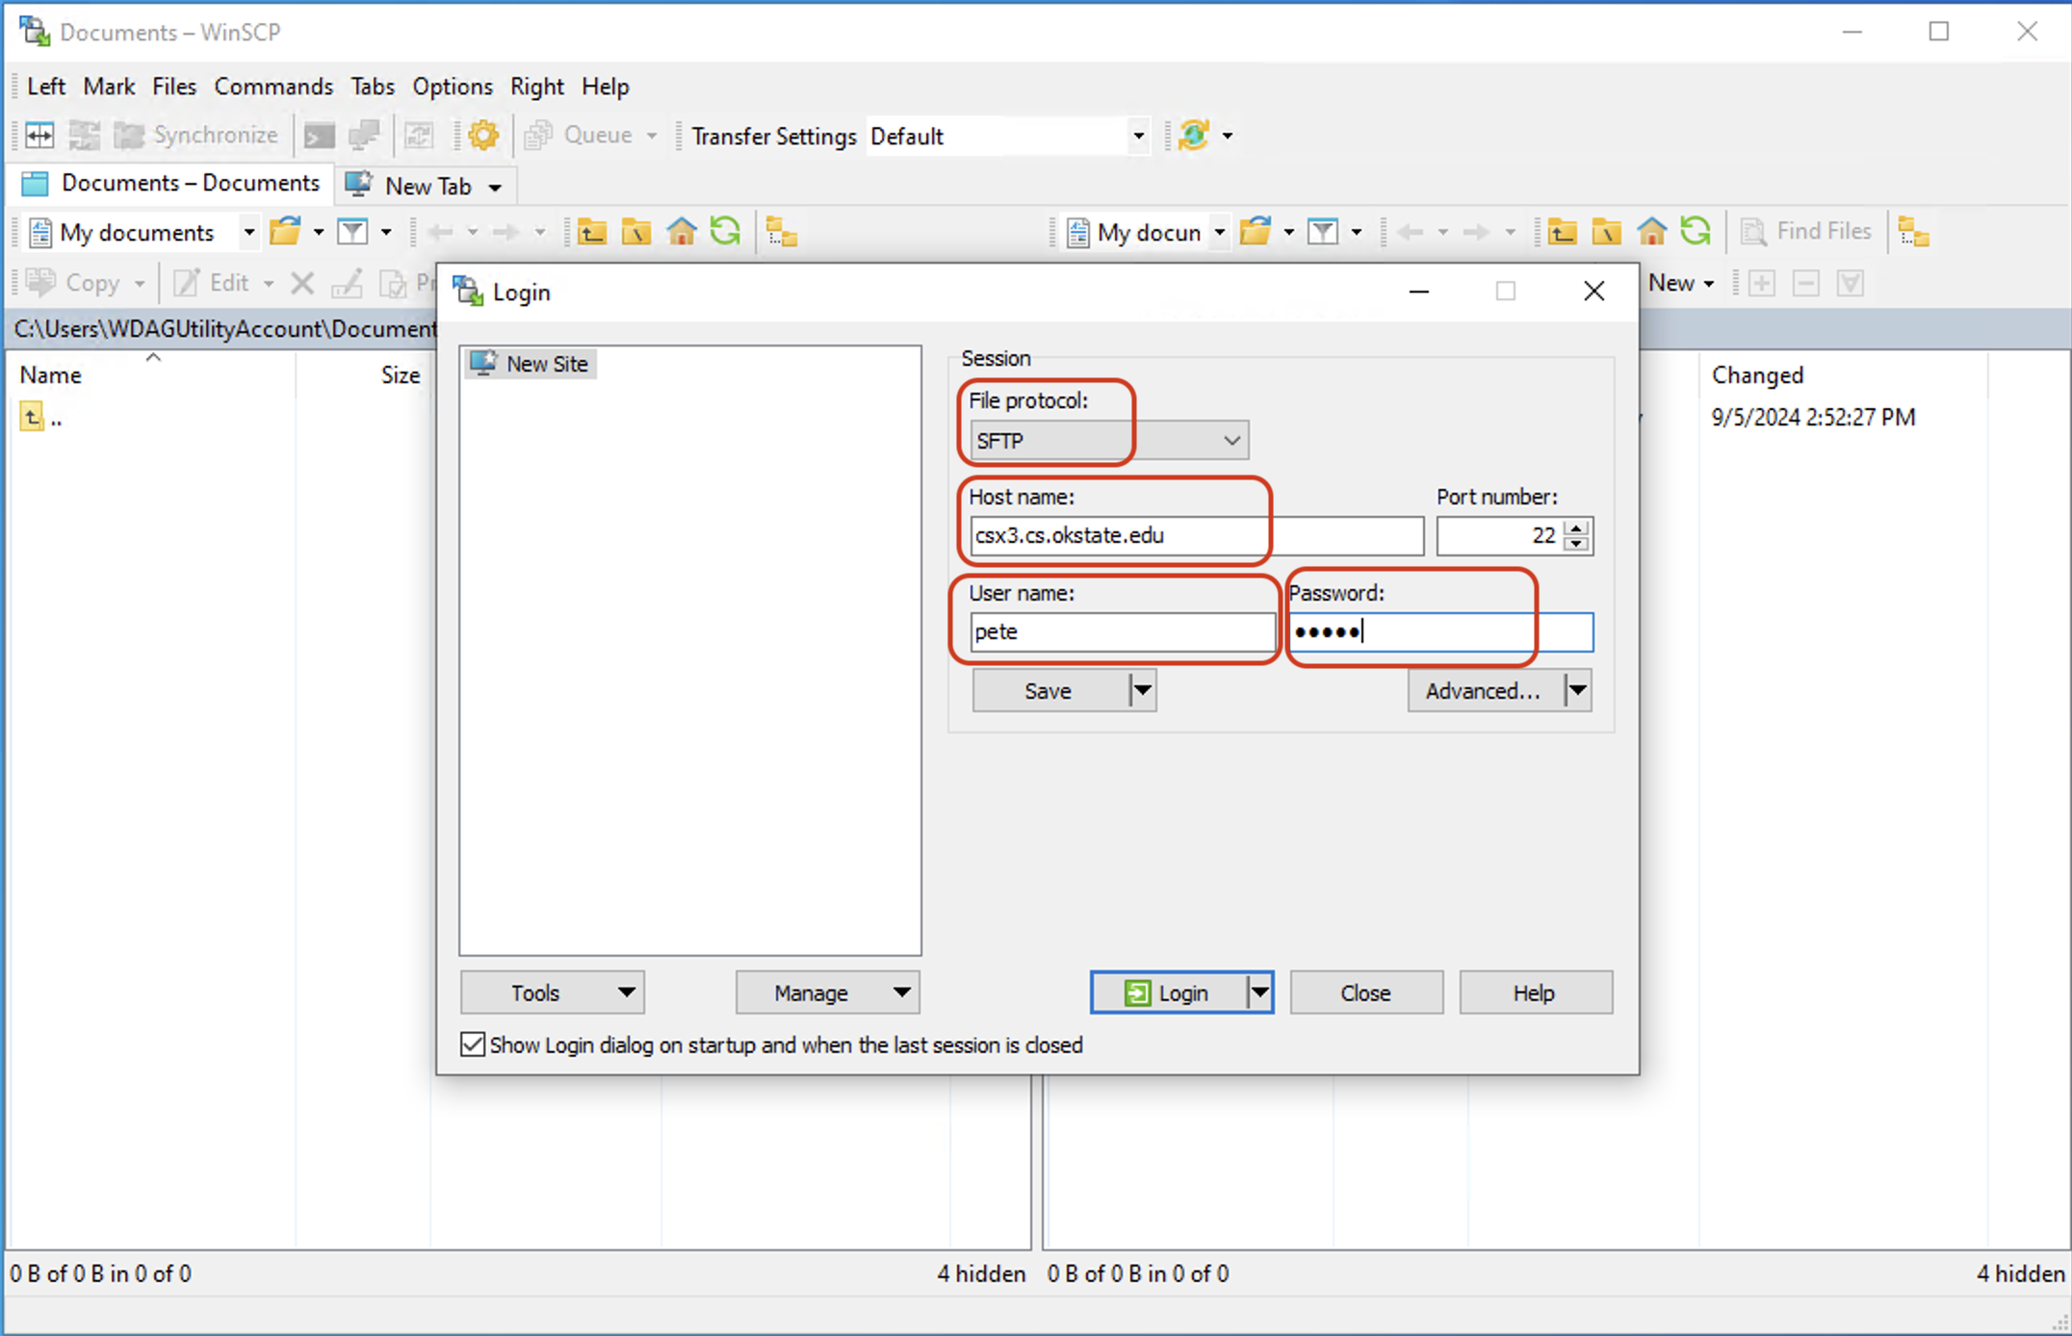Click the Queue icon in the toolbar
The width and height of the screenshot is (2072, 1336).
point(537,135)
